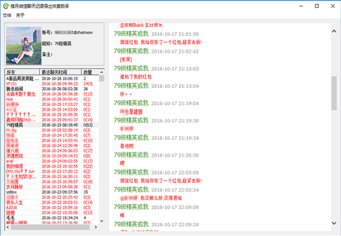Click the 24(4) count cell

pyautogui.click(x=88, y=84)
